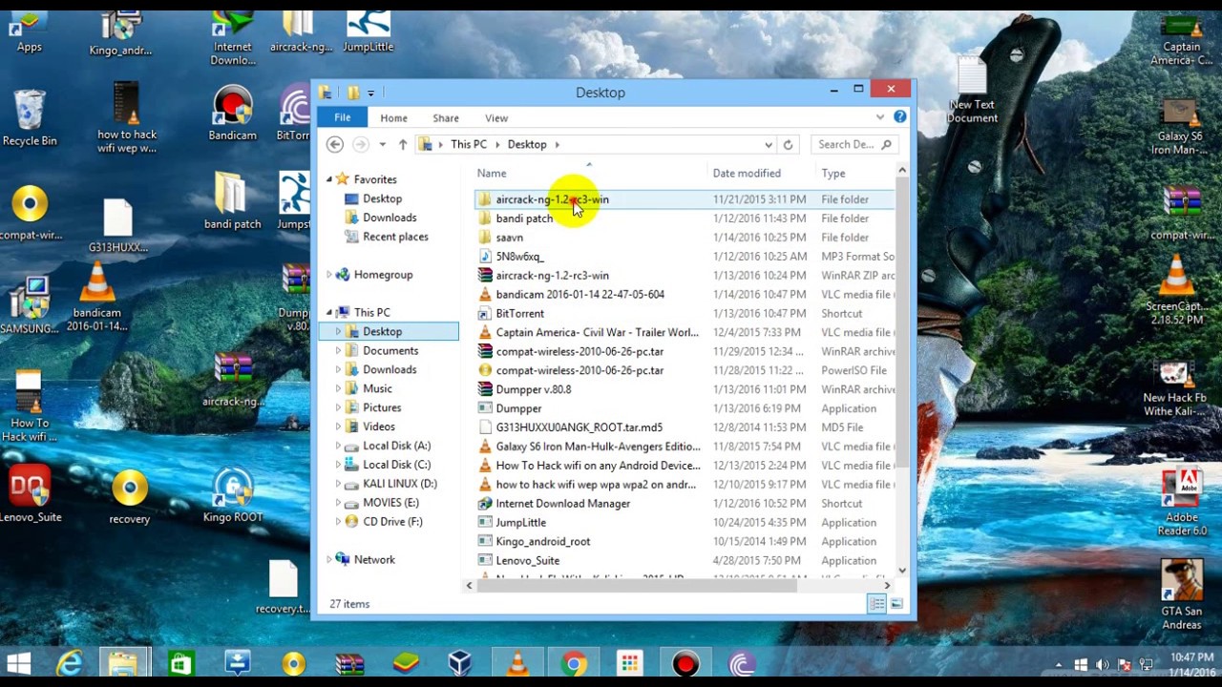Select Videos in navigation pane

tap(378, 427)
